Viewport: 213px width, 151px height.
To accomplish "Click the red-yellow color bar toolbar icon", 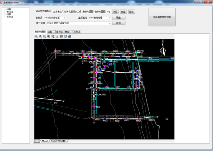I will click(61, 36).
